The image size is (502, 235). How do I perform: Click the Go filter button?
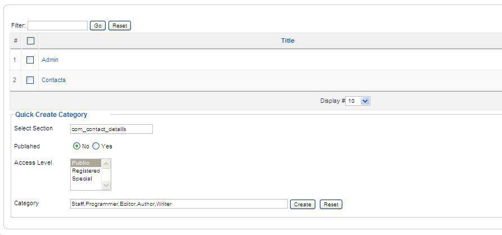tap(98, 26)
